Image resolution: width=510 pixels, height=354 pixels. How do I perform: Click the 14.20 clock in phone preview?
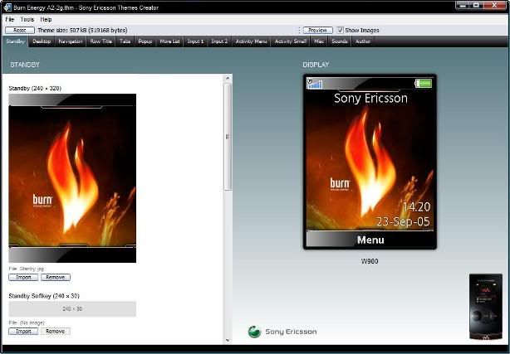click(x=417, y=206)
